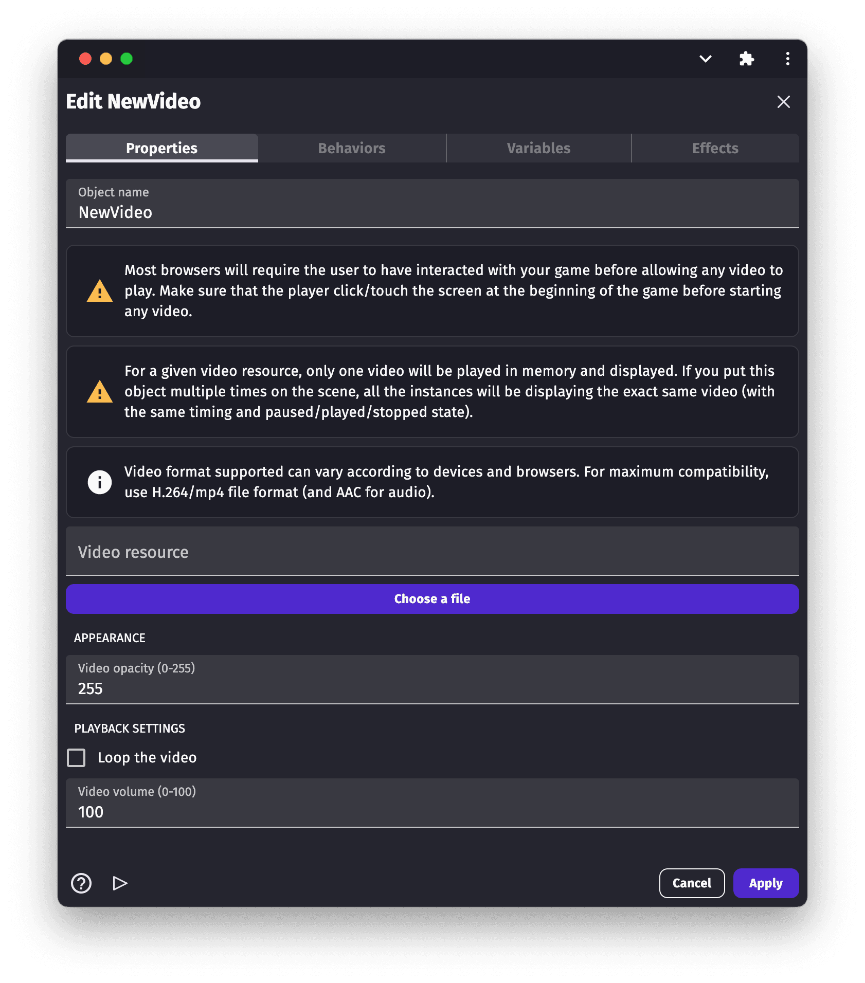This screenshot has width=865, height=983.
Task: Select the Properties tab
Action: point(161,149)
